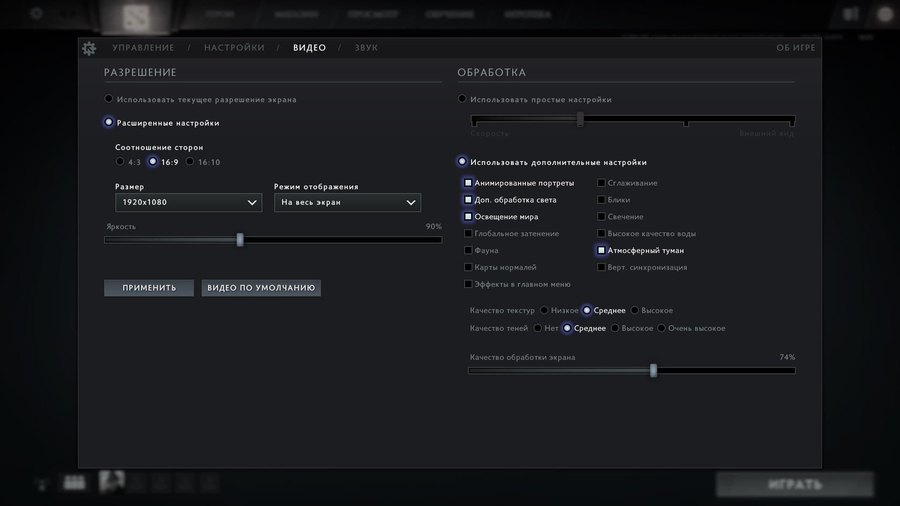Select Использовать простые настройки radio button
The height and width of the screenshot is (506, 900).
(x=462, y=99)
